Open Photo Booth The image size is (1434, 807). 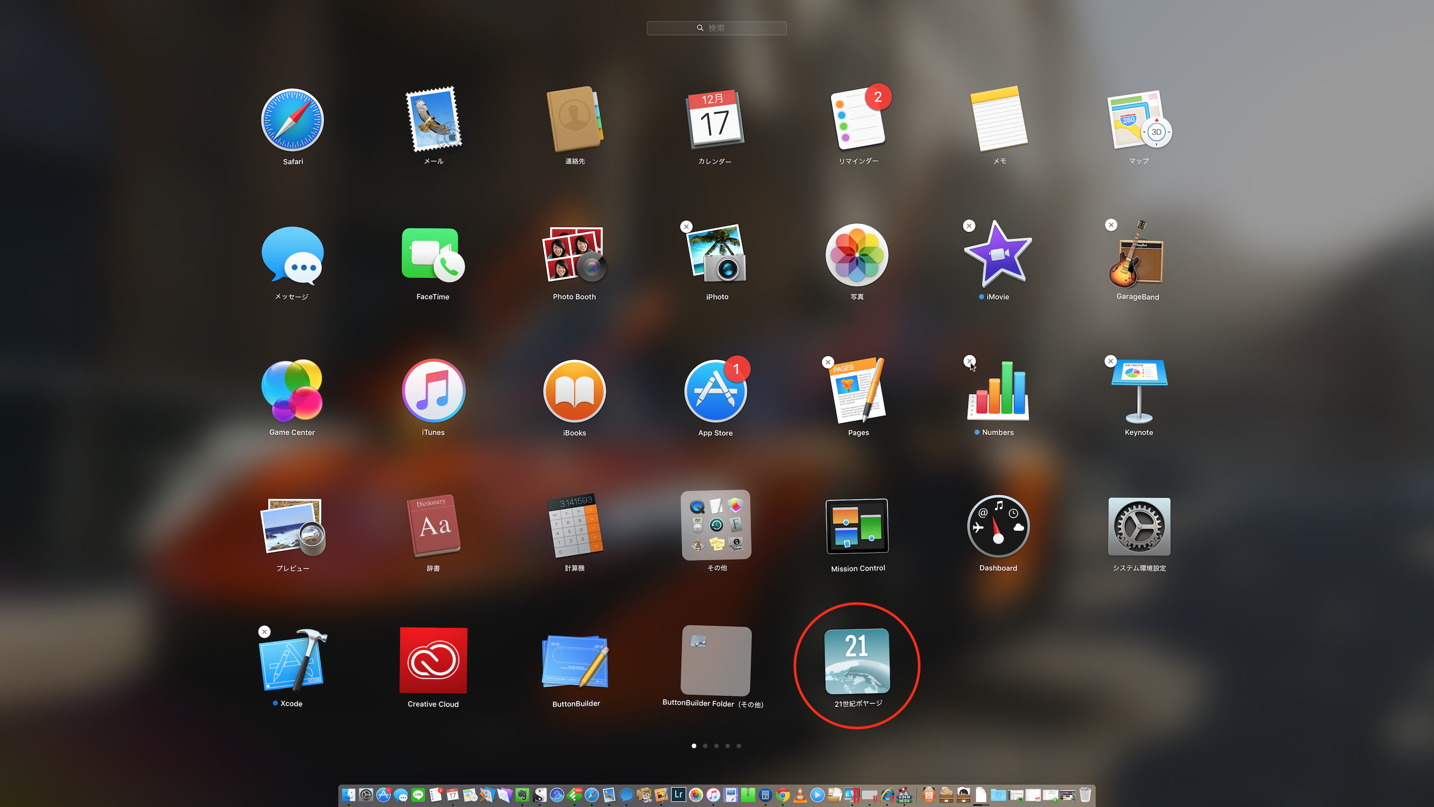575,254
